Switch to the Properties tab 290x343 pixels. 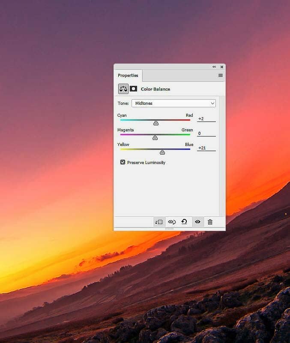coord(128,76)
